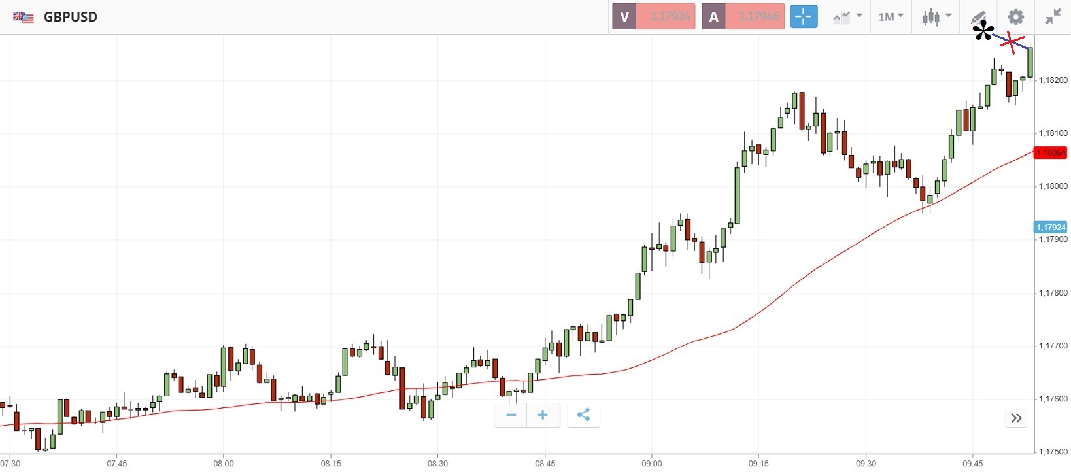
Task: Click the blue 1,17924 current price label
Action: [x=1051, y=228]
